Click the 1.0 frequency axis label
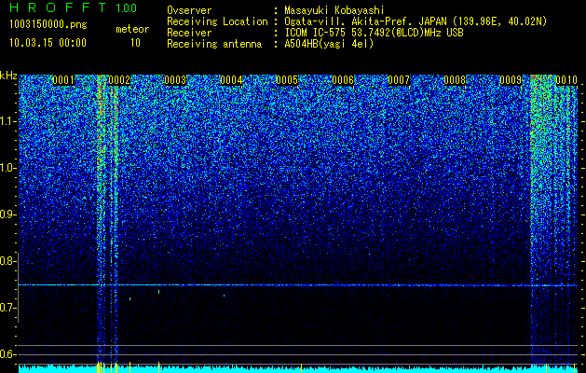The height and width of the screenshot is (373, 586). 7,168
